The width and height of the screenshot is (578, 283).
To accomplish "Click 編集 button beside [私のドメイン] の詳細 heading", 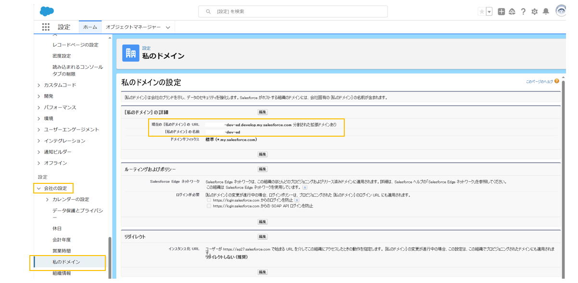I will 263,112.
